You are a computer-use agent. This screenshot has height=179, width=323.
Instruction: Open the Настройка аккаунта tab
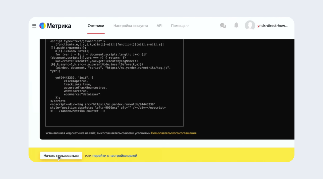click(x=131, y=26)
